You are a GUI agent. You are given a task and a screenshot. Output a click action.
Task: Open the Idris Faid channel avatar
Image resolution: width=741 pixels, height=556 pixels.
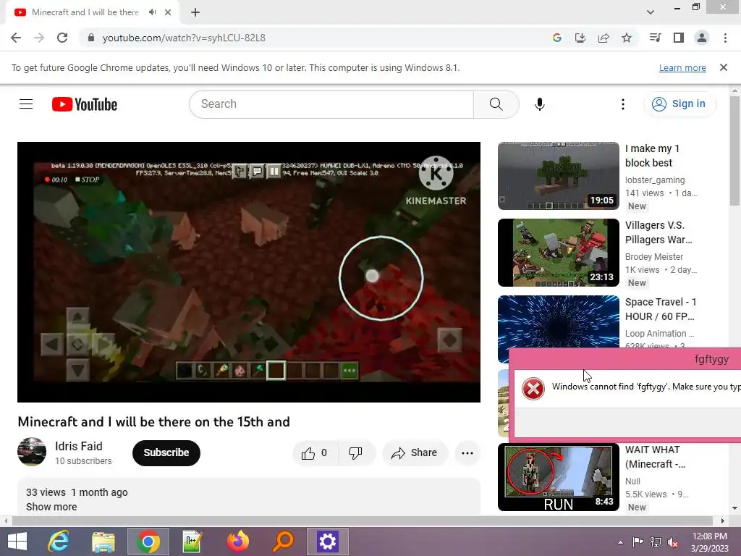[x=32, y=452]
